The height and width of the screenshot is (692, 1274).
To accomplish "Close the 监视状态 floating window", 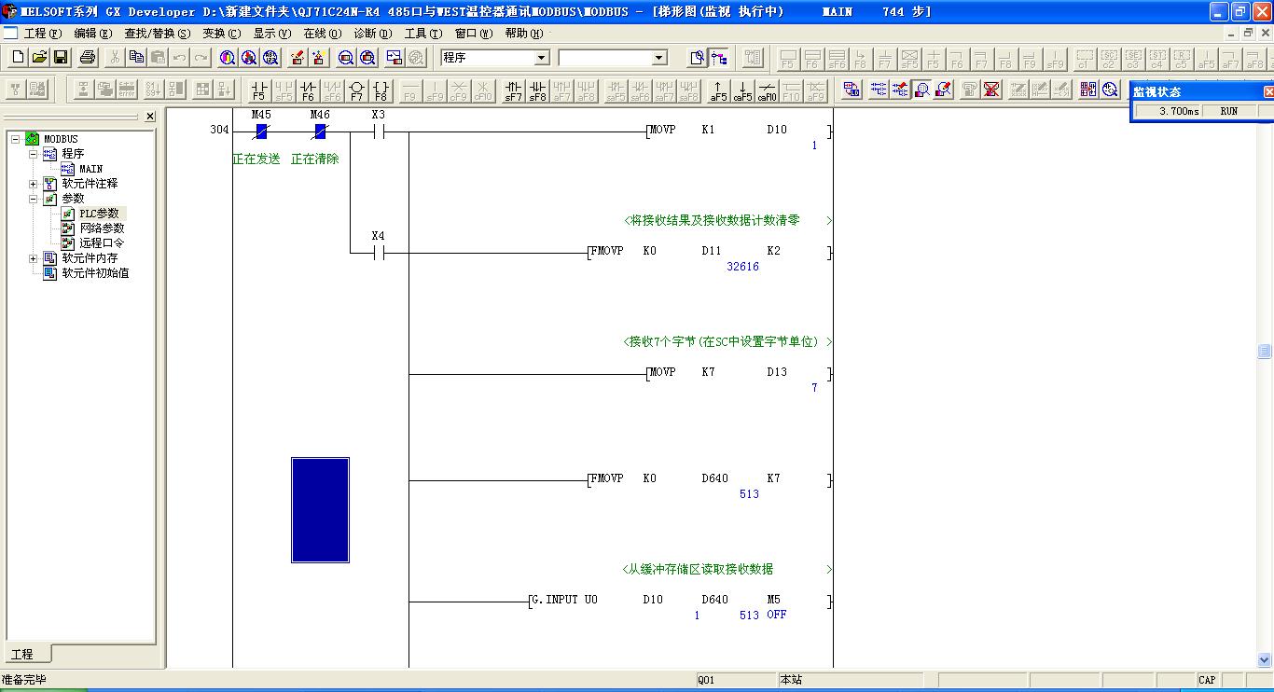I will (1267, 91).
